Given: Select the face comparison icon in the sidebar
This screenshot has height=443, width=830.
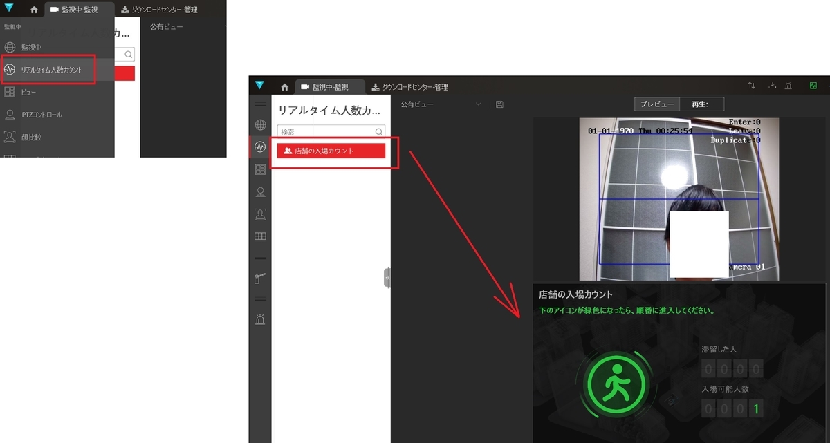Looking at the screenshot, I should 259,214.
